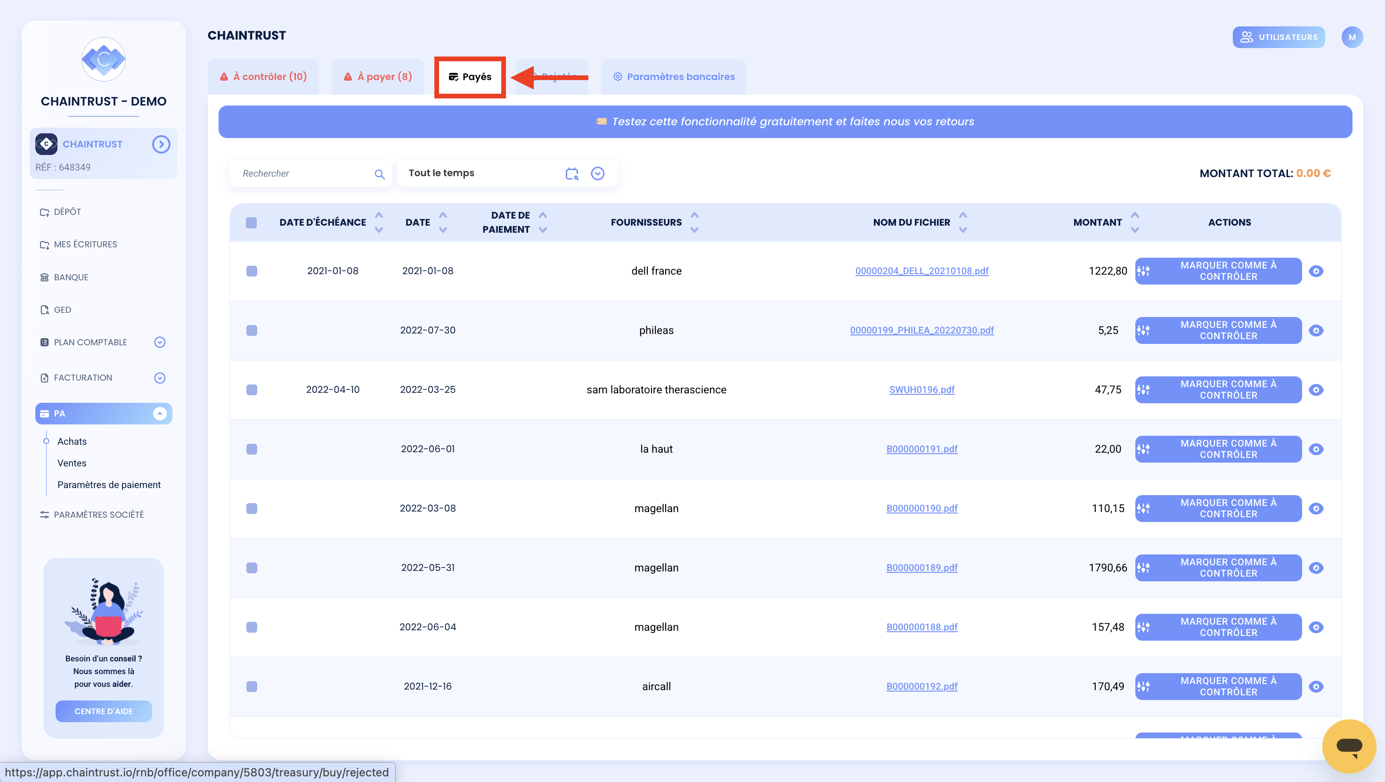Open file SWUH0196.pdf link

tap(921, 390)
